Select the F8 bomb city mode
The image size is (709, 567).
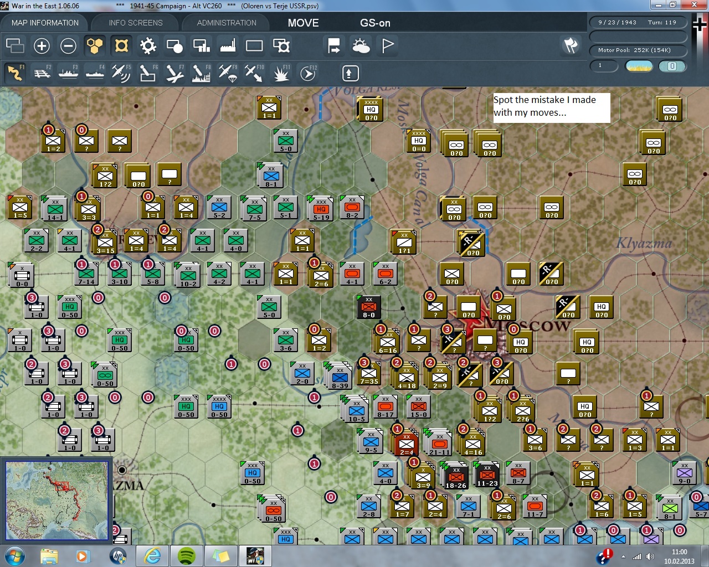tap(201, 73)
